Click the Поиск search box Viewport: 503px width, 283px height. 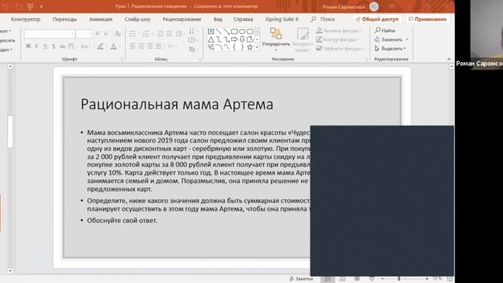(323, 19)
